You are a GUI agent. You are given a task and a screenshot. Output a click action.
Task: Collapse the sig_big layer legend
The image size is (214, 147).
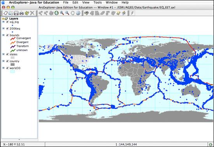click(x=4, y=22)
